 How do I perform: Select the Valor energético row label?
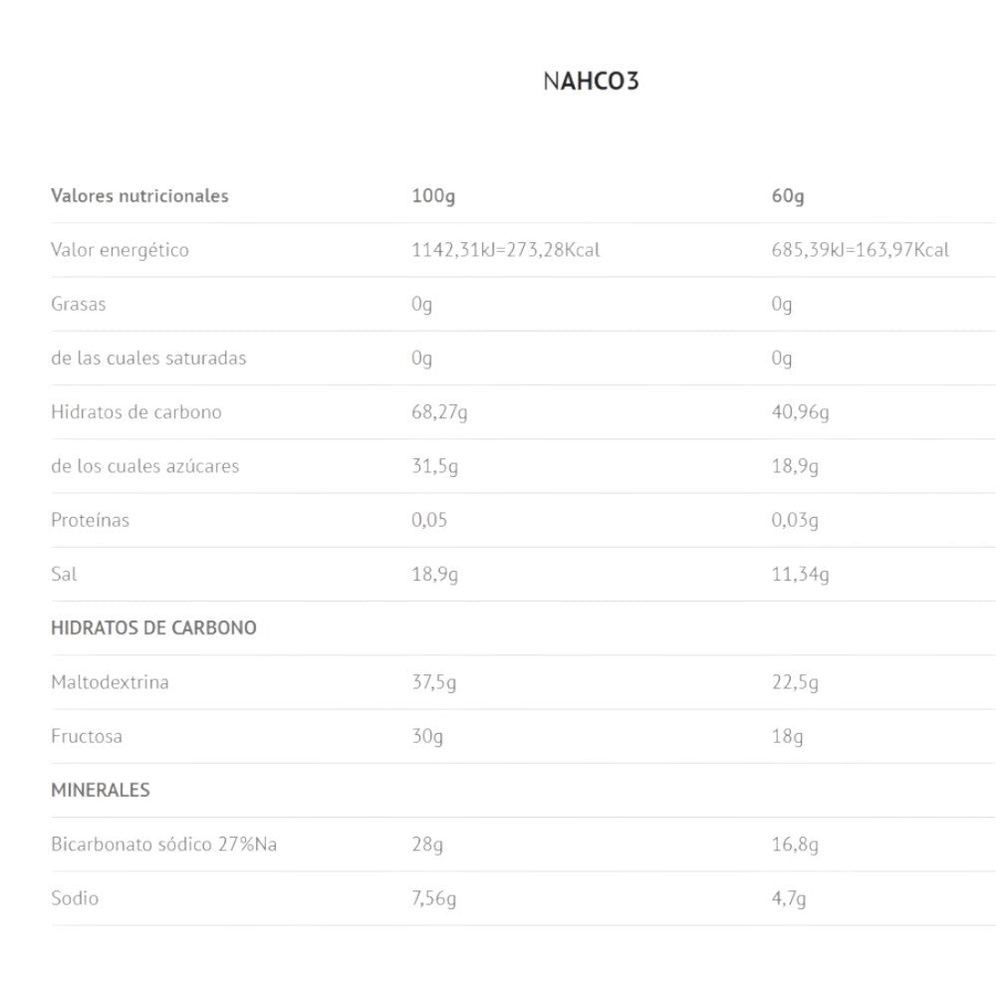[x=120, y=250]
